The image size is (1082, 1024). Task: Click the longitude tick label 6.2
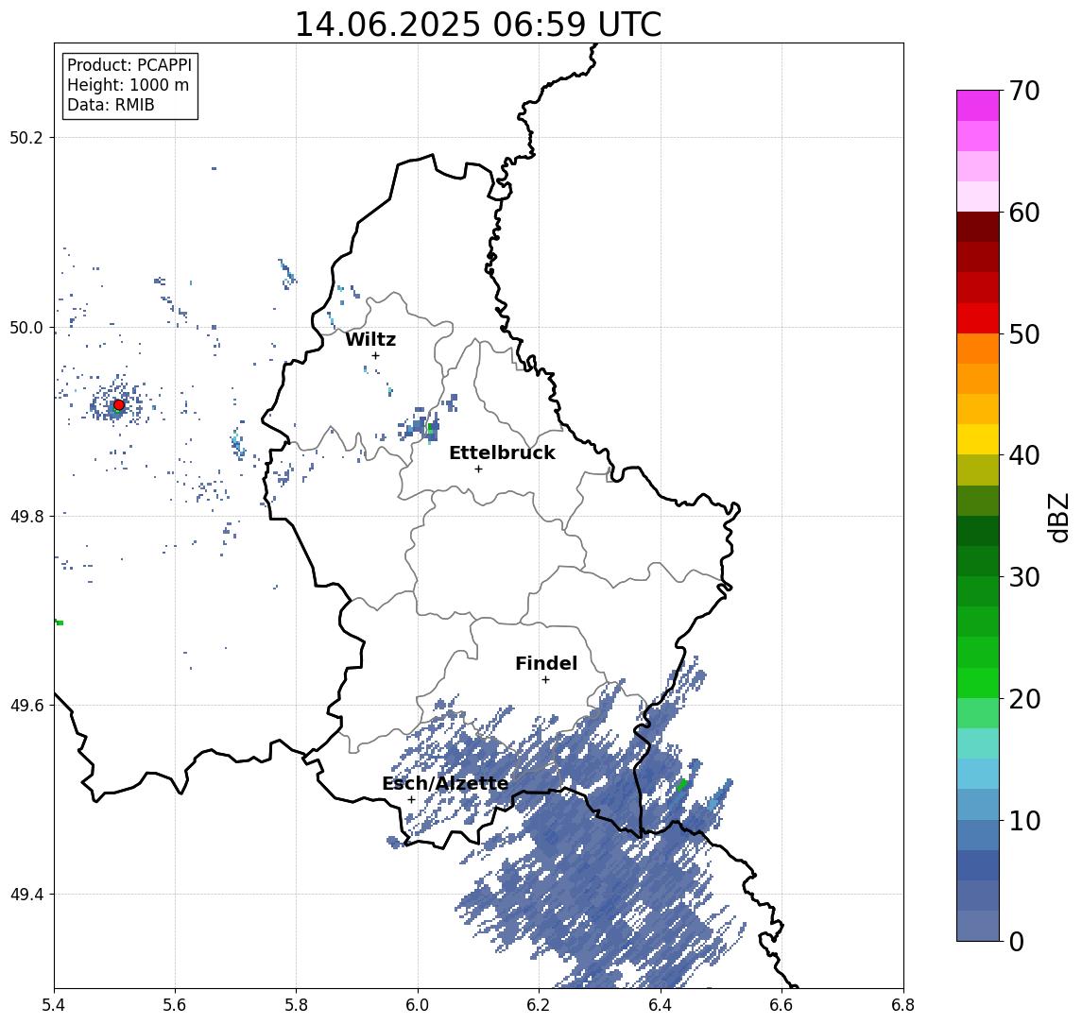pyautogui.click(x=539, y=1005)
